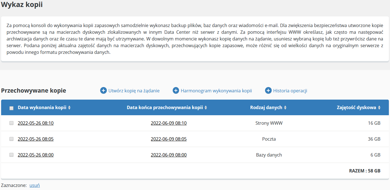Click the plus icon beside Harmonogram wykonywania kopii

tap(176, 91)
